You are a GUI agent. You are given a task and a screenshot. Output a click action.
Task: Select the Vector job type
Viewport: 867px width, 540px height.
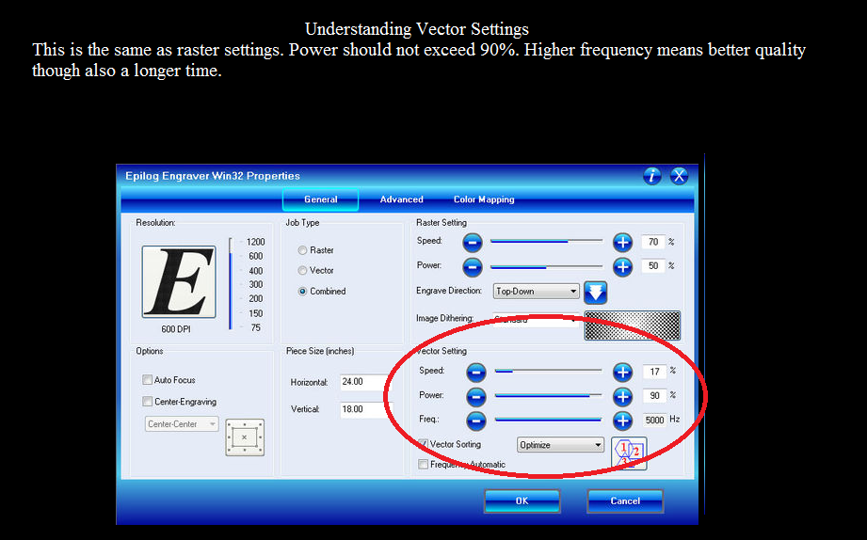302,270
